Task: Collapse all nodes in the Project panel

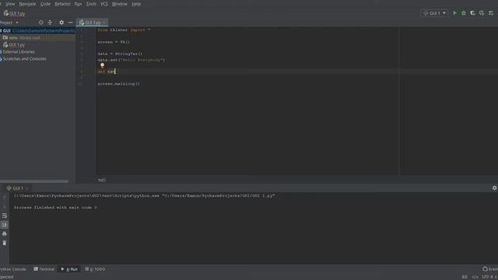Action: click(x=50, y=23)
